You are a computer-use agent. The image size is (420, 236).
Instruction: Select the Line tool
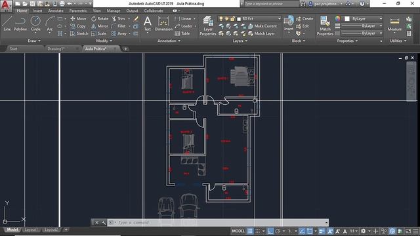(x=7, y=24)
